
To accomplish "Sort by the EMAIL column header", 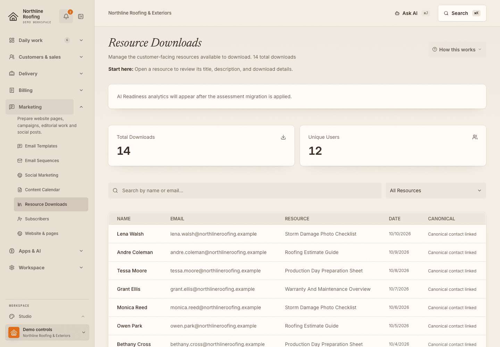I will click(177, 219).
